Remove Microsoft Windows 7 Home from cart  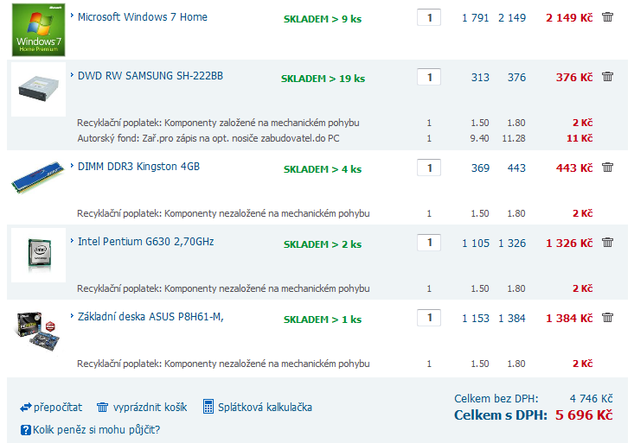pos(607,17)
